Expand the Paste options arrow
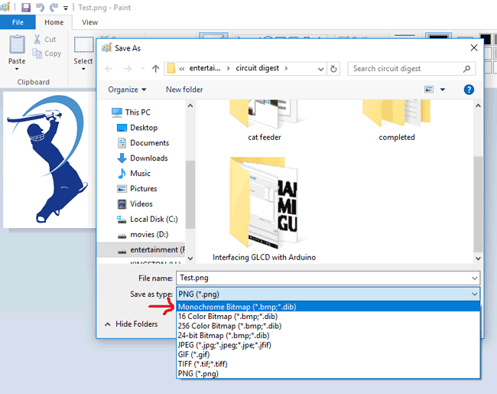The image size is (497, 394). [17, 69]
